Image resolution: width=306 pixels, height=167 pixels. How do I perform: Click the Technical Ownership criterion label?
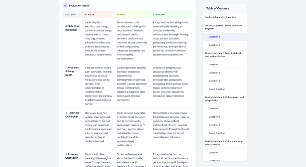(x=72, y=115)
